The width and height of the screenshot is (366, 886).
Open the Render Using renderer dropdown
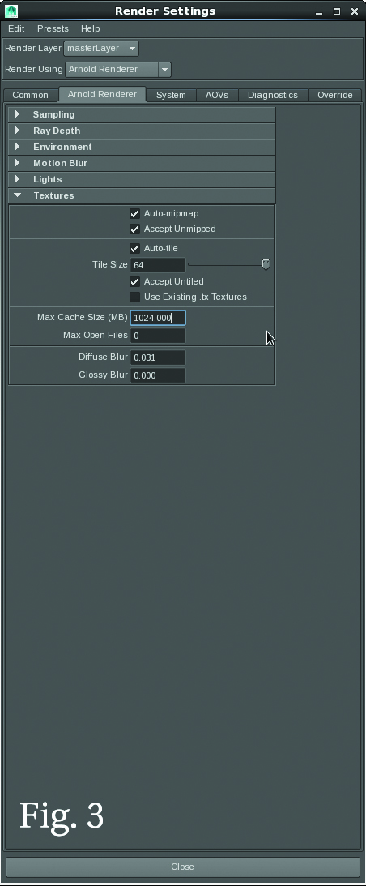click(118, 70)
